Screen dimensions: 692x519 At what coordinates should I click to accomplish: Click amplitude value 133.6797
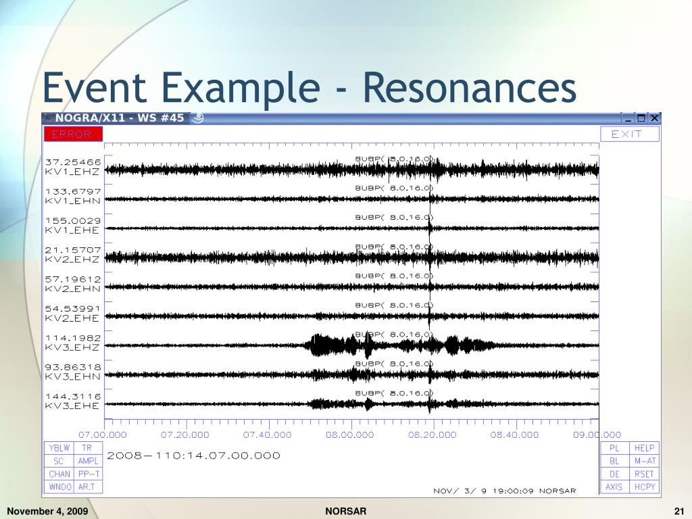pos(73,191)
